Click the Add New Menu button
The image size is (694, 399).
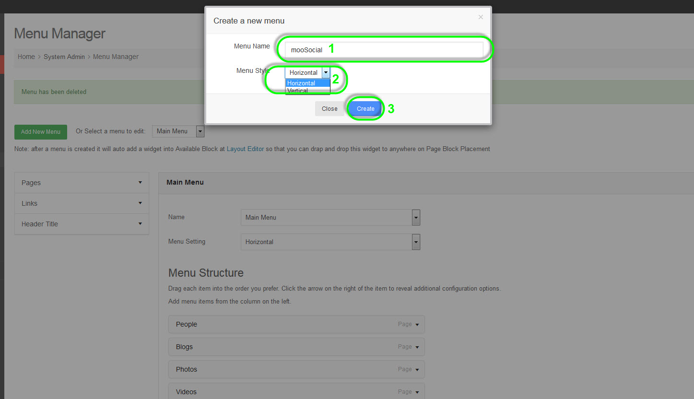[41, 132]
